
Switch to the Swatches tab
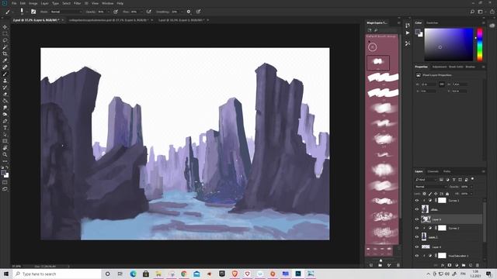click(x=432, y=22)
